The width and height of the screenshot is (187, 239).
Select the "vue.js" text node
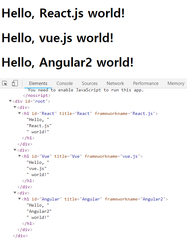[x=37, y=169]
